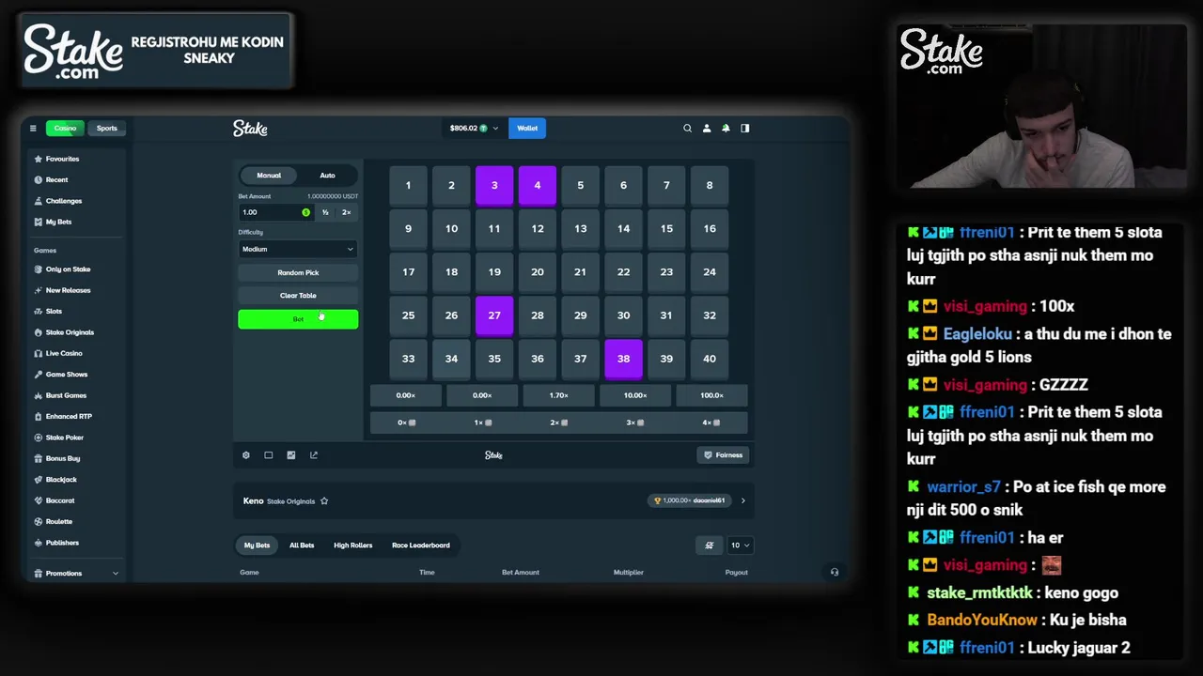Double the bet amount with 2×
Image resolution: width=1203 pixels, height=676 pixels.
pyautogui.click(x=346, y=213)
